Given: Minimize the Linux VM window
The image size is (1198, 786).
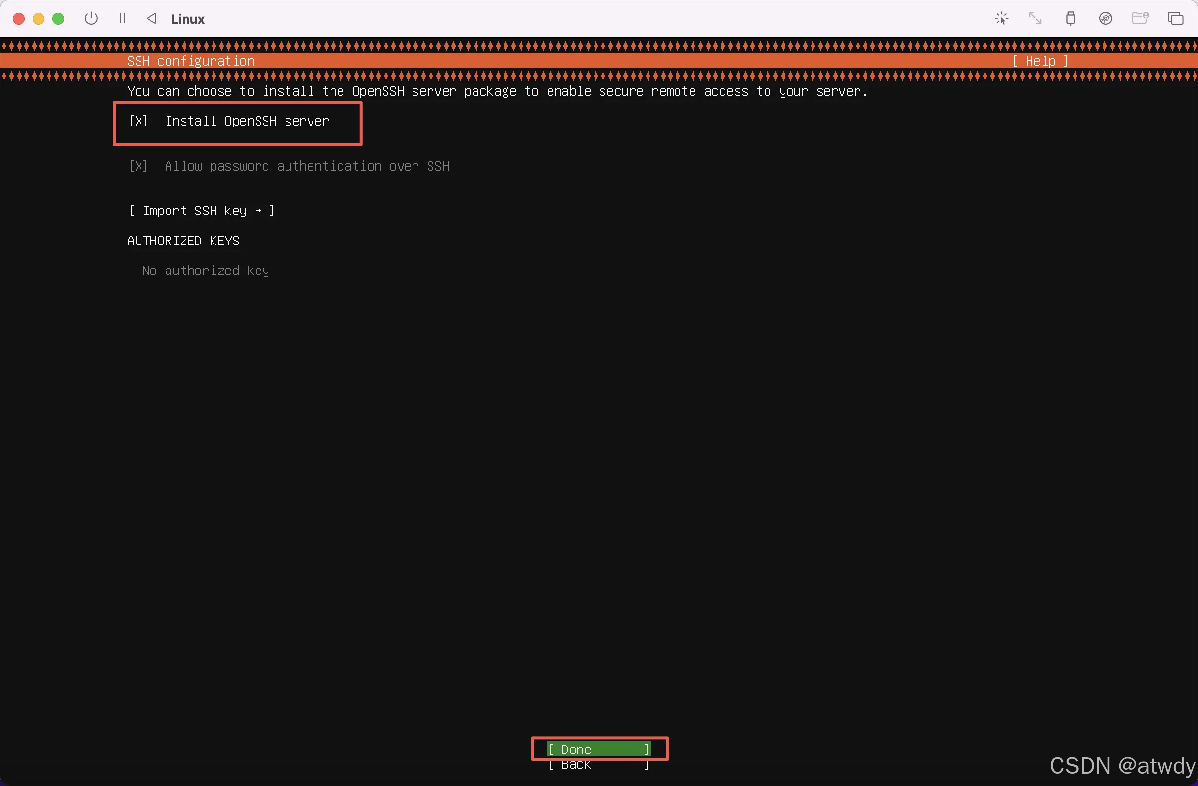Looking at the screenshot, I should tap(38, 19).
